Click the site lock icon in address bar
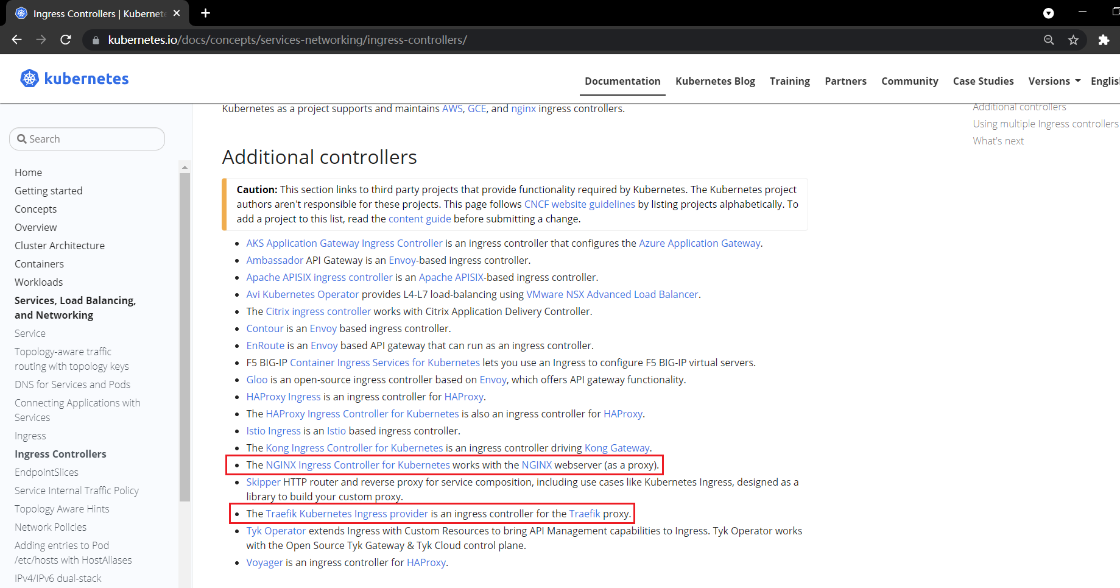This screenshot has width=1120, height=588. pyautogui.click(x=95, y=40)
